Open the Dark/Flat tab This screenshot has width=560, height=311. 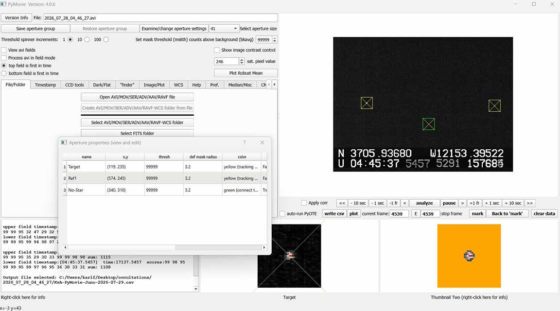pos(102,85)
